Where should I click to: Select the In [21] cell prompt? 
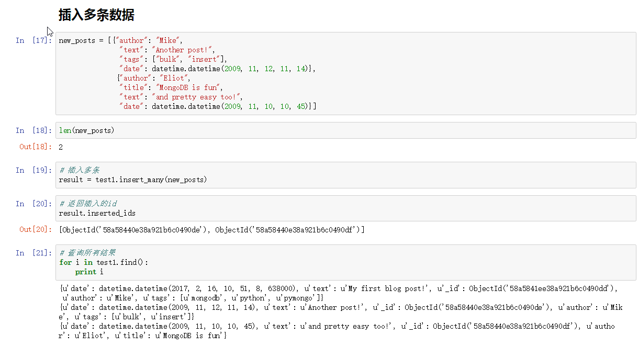pyautogui.click(x=34, y=253)
